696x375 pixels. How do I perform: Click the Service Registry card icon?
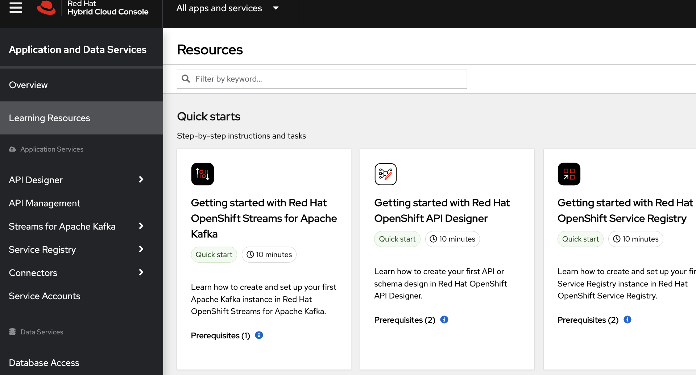coord(569,174)
